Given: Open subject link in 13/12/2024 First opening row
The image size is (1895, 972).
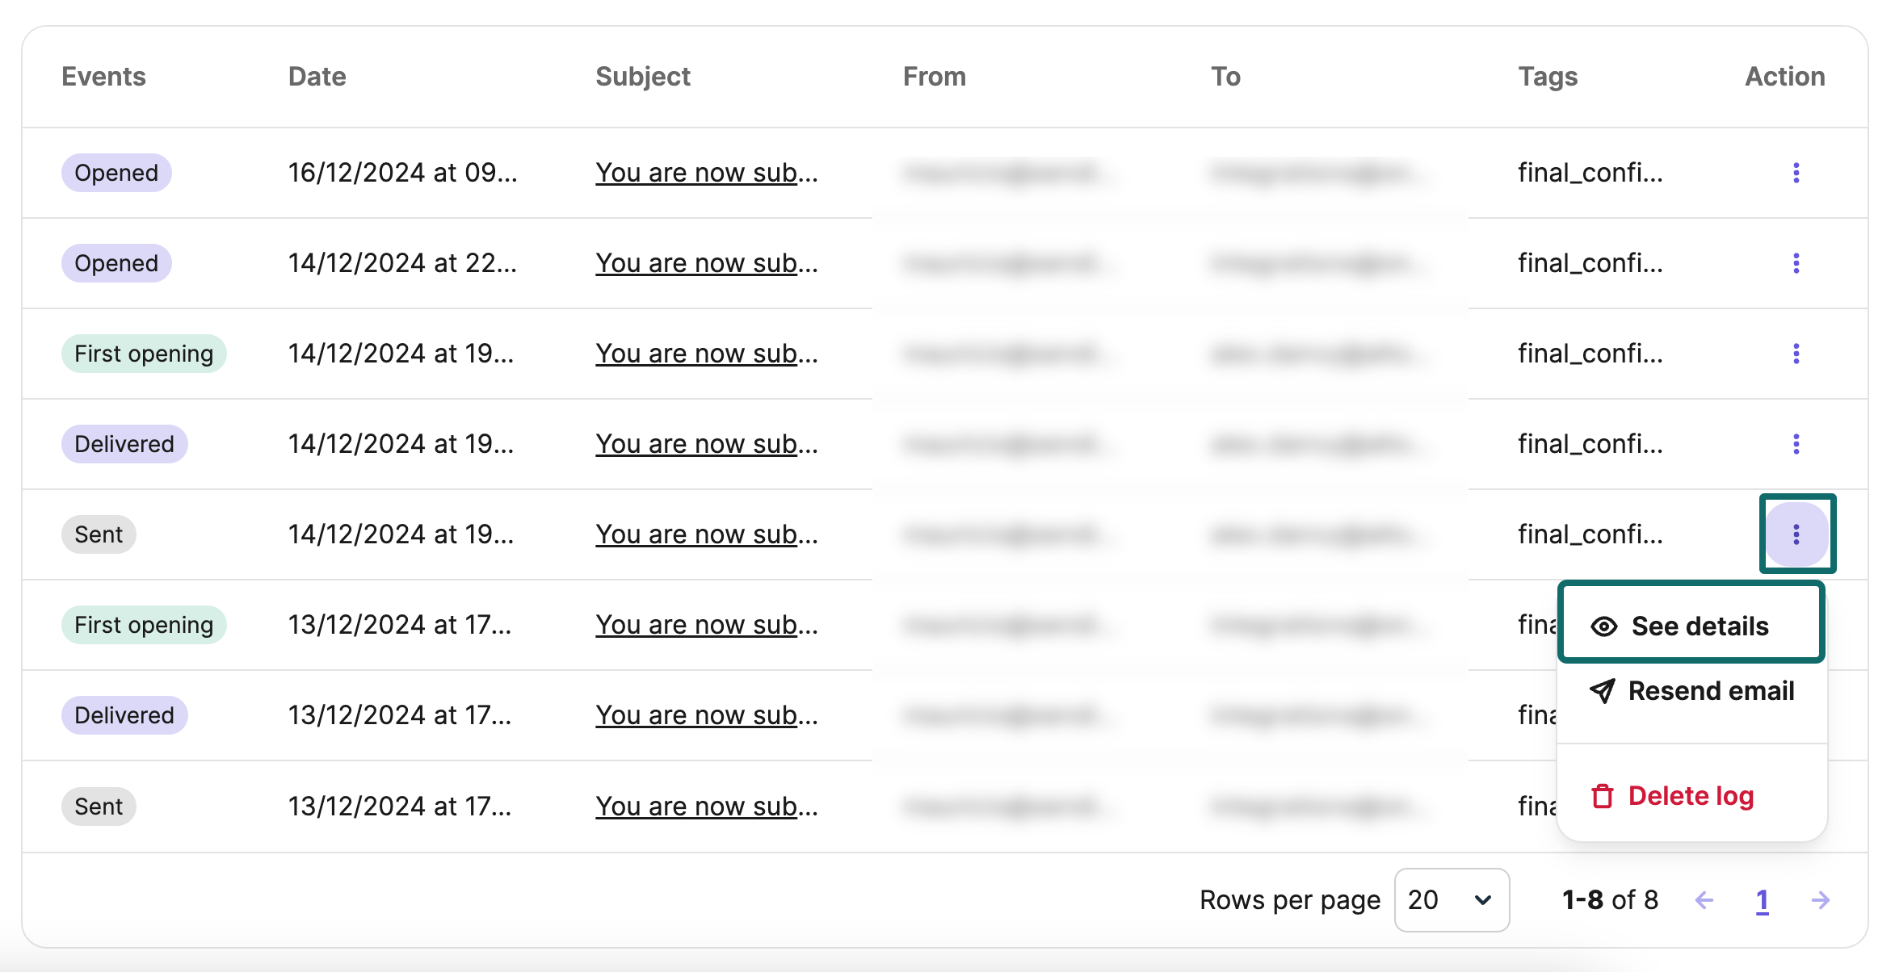Looking at the screenshot, I should point(707,625).
